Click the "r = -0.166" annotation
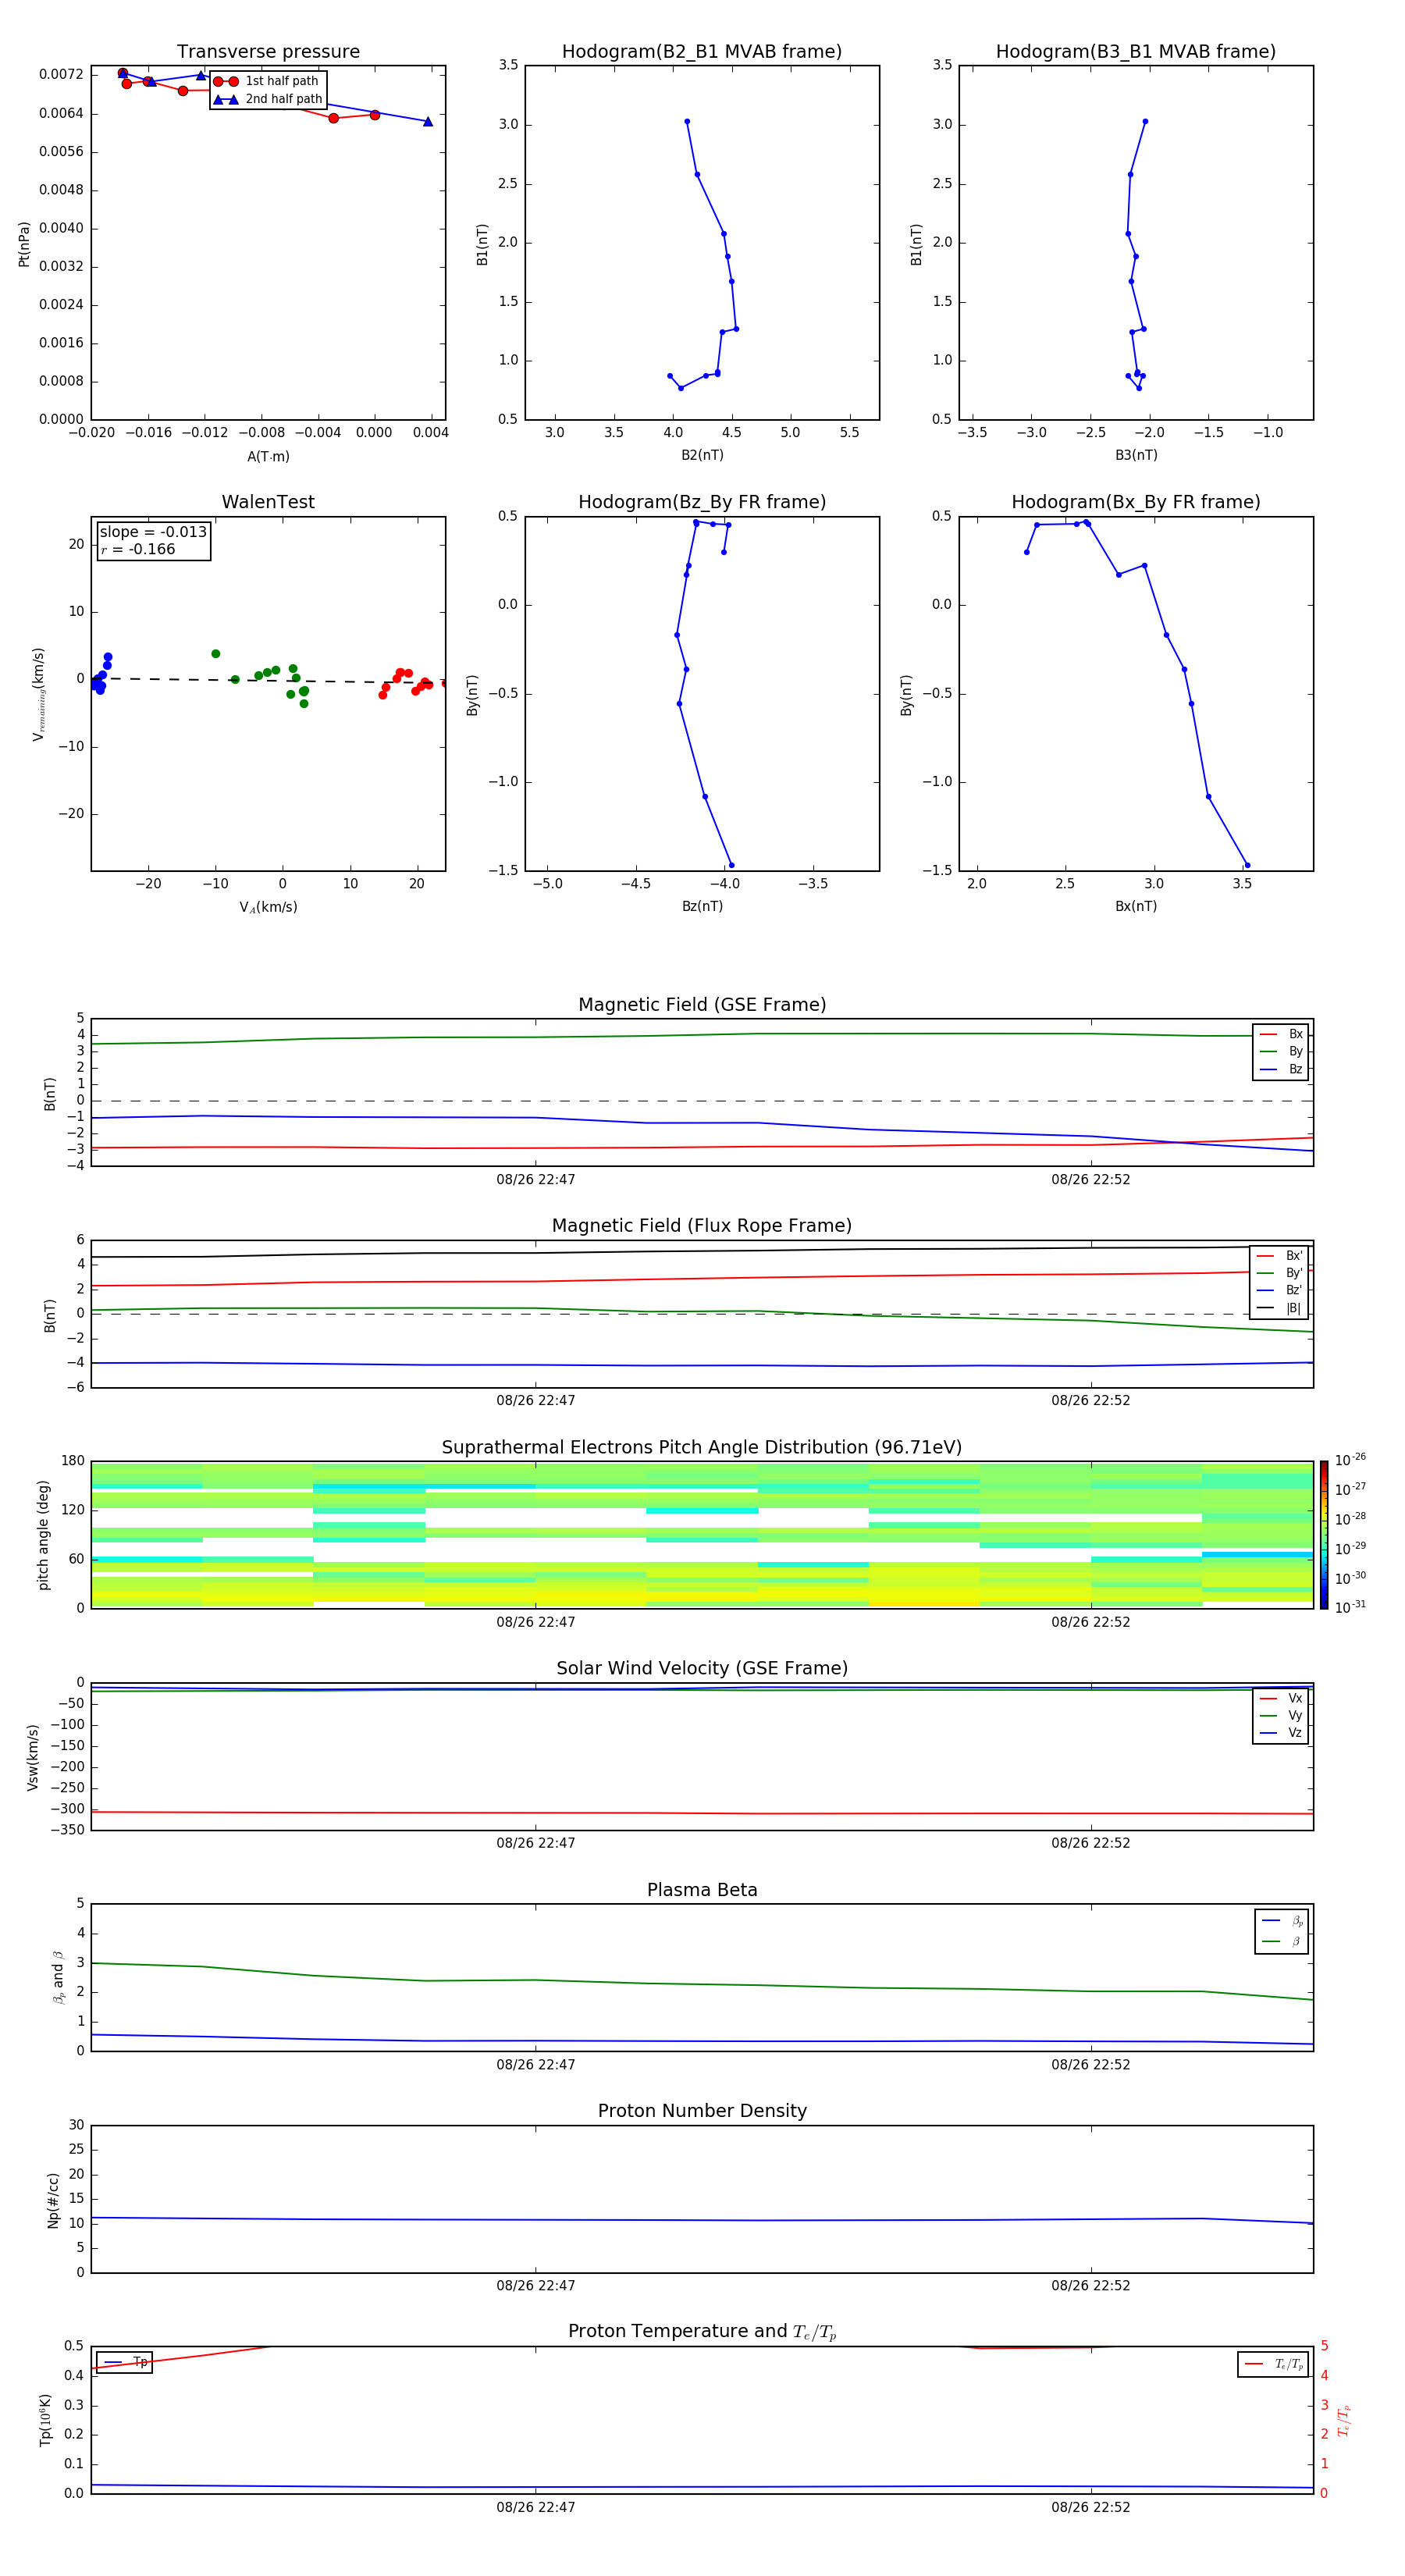 pyautogui.click(x=138, y=549)
